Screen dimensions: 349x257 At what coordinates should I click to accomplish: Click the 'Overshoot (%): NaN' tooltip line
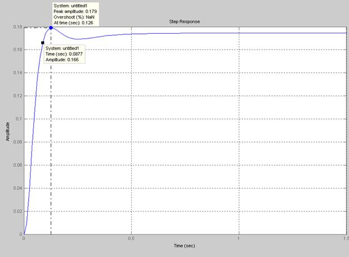tap(74, 17)
